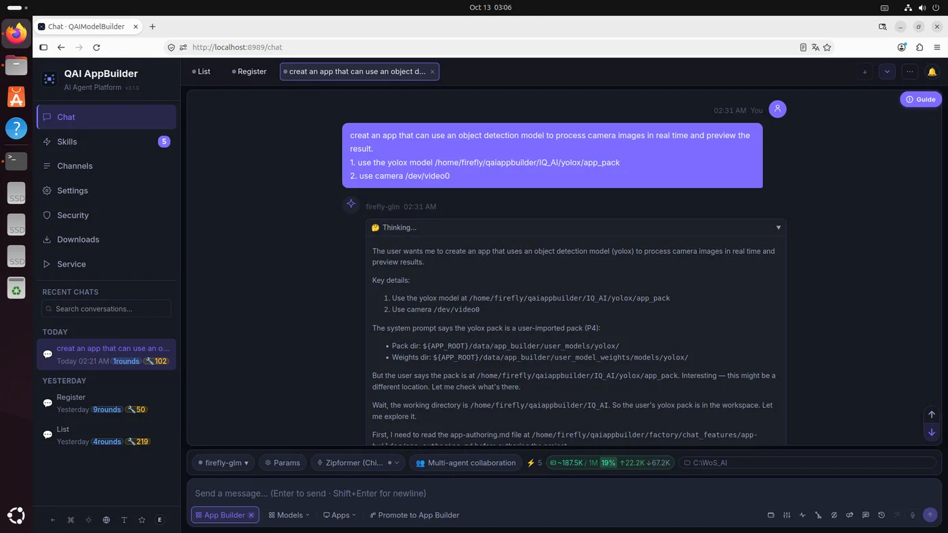The width and height of the screenshot is (948, 533).
Task: Open the Zipformer speech model dropdown
Action: 358,463
